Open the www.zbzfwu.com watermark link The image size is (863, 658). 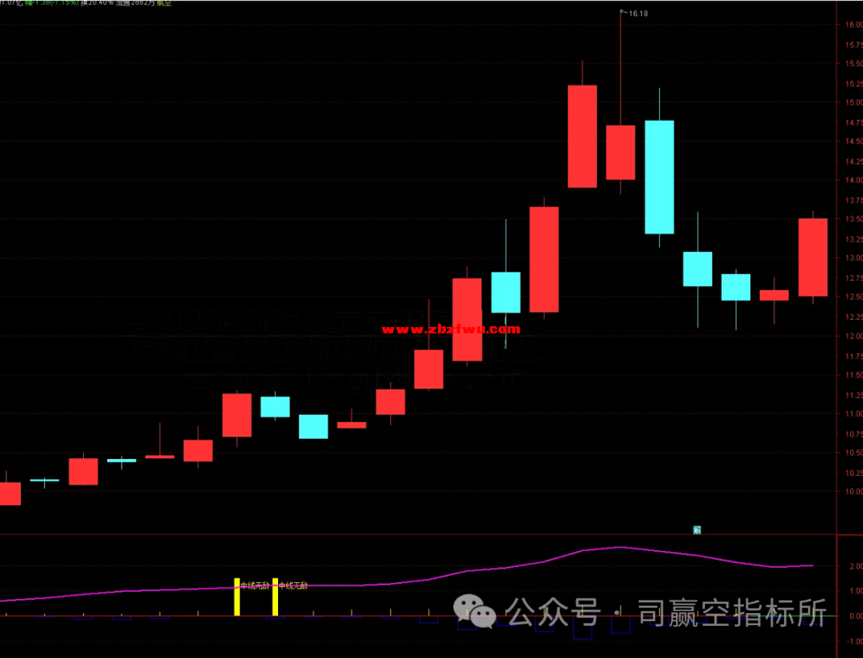pos(451,329)
